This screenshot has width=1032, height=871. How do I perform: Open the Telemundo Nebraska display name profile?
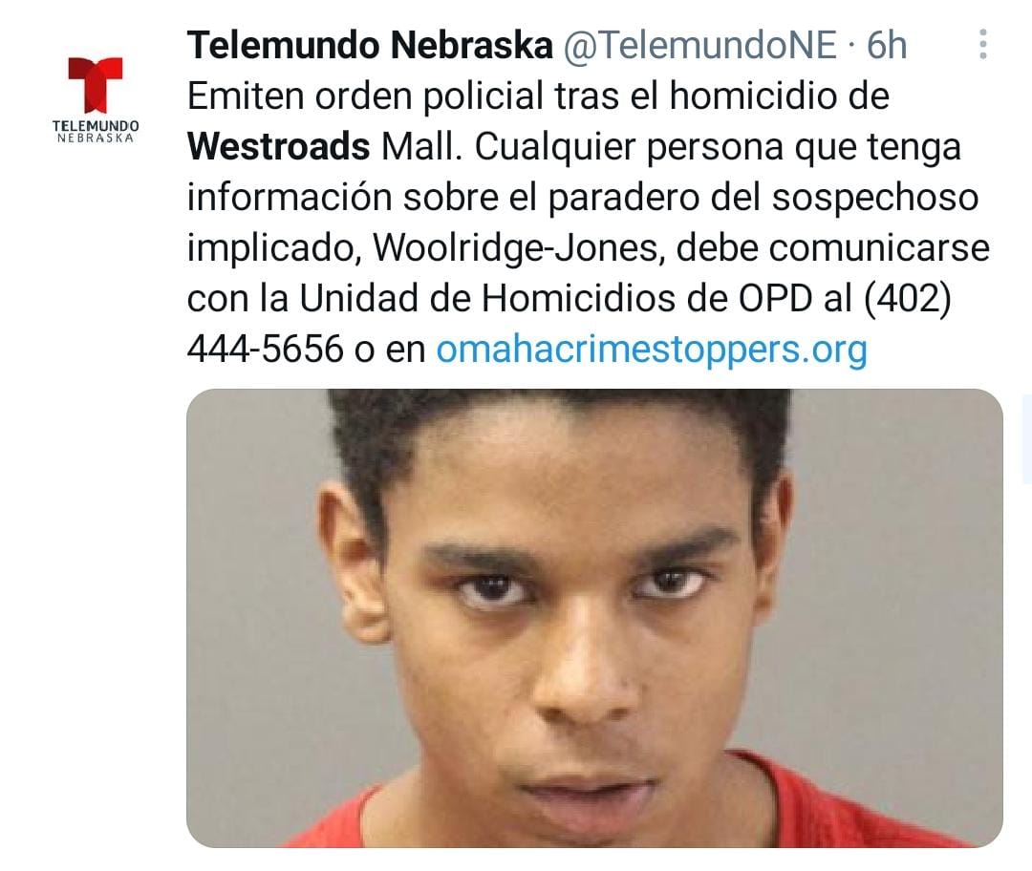pyautogui.click(x=370, y=46)
